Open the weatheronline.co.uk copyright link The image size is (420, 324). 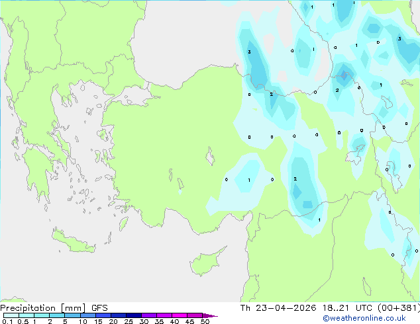[x=364, y=318]
